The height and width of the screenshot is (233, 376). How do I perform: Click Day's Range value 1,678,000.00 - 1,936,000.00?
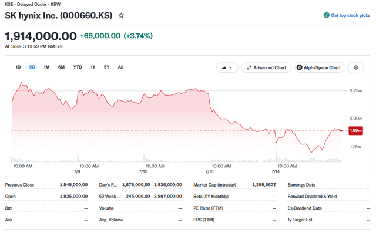[152, 185]
